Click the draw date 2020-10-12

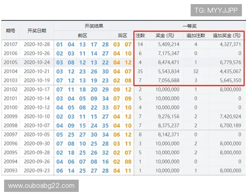[x=37, y=107]
